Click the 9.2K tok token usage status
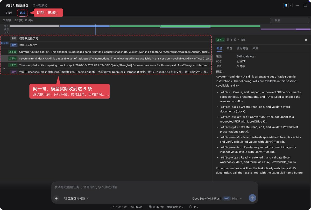311x210 pixels. [166, 207]
